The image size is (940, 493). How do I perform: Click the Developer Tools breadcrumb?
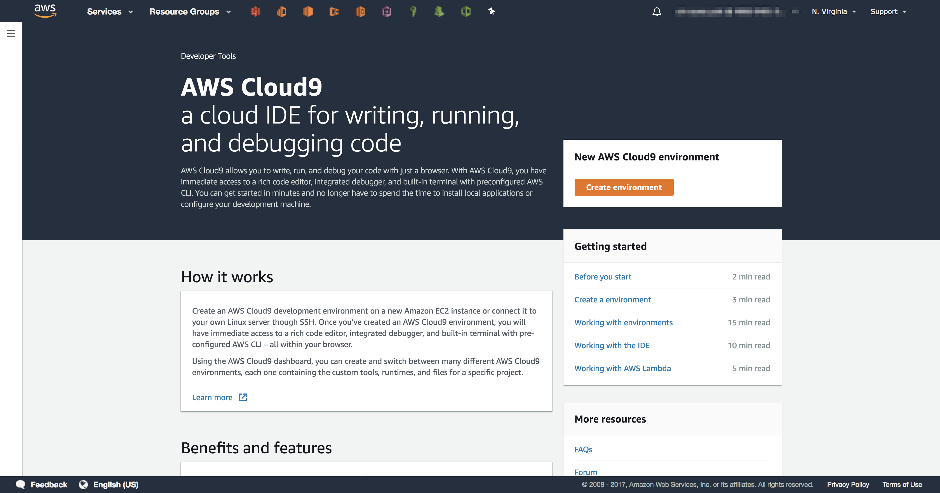click(x=208, y=56)
